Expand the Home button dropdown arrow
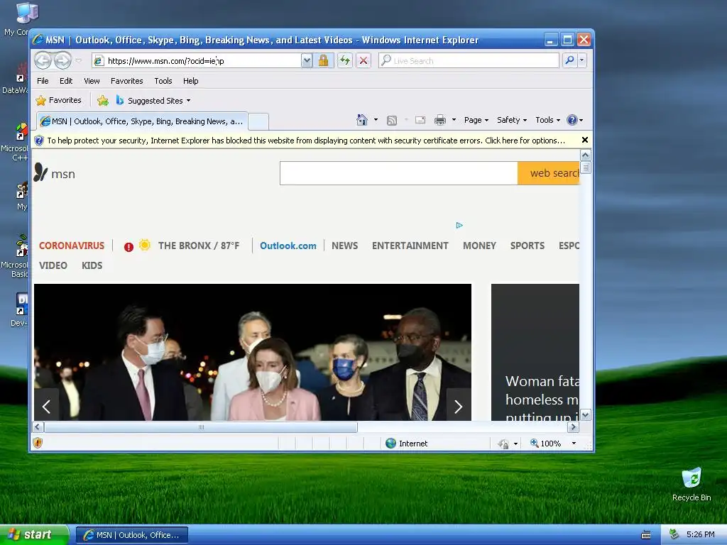This screenshot has height=545, width=727. [x=376, y=120]
